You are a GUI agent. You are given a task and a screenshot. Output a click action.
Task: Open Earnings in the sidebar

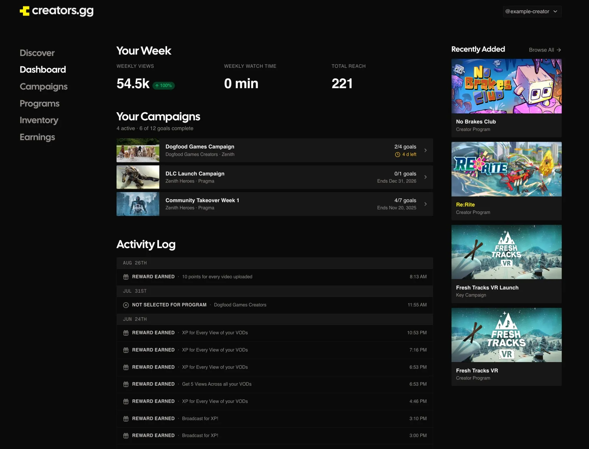click(37, 137)
